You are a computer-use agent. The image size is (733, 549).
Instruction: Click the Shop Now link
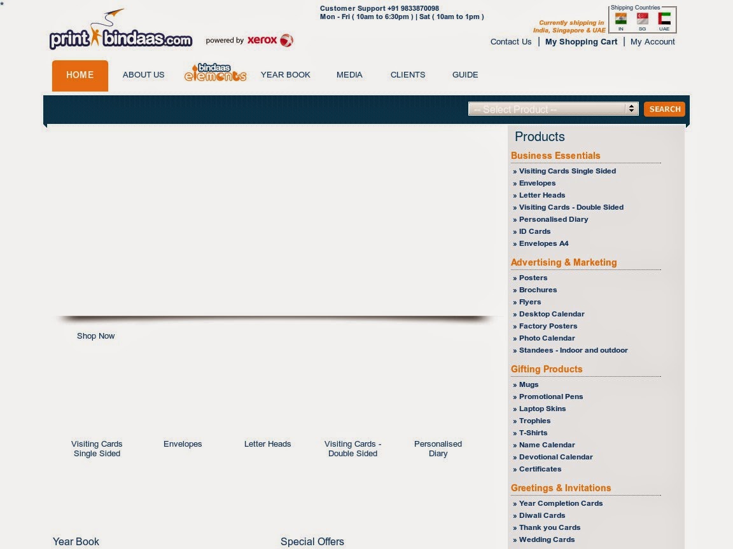tap(96, 336)
